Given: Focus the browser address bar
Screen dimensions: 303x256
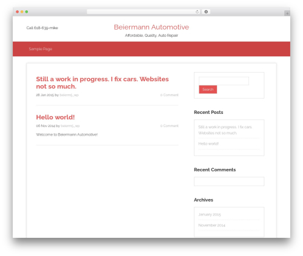Looking at the screenshot, I should point(144,11).
